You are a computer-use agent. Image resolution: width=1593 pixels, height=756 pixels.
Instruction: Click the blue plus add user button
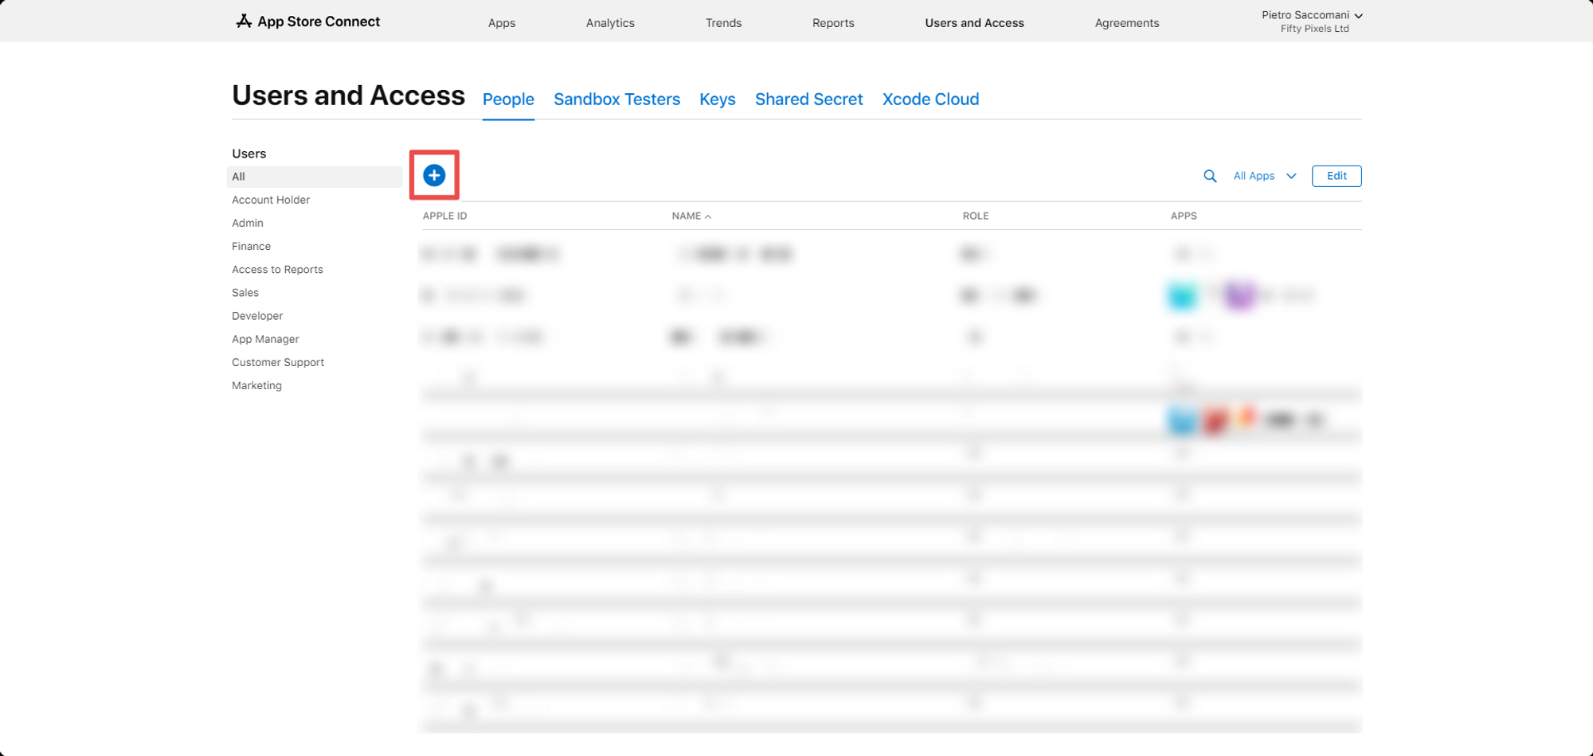(434, 175)
